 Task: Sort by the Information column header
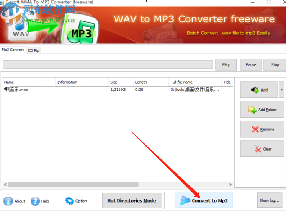click(82, 82)
